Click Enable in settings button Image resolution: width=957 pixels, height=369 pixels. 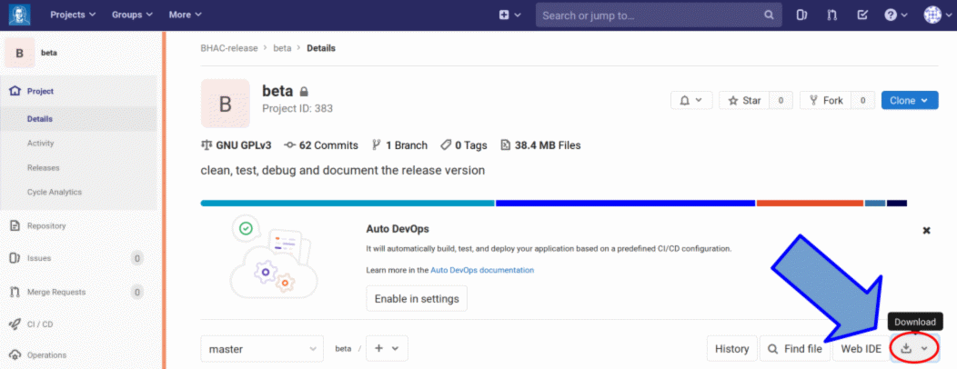click(417, 299)
